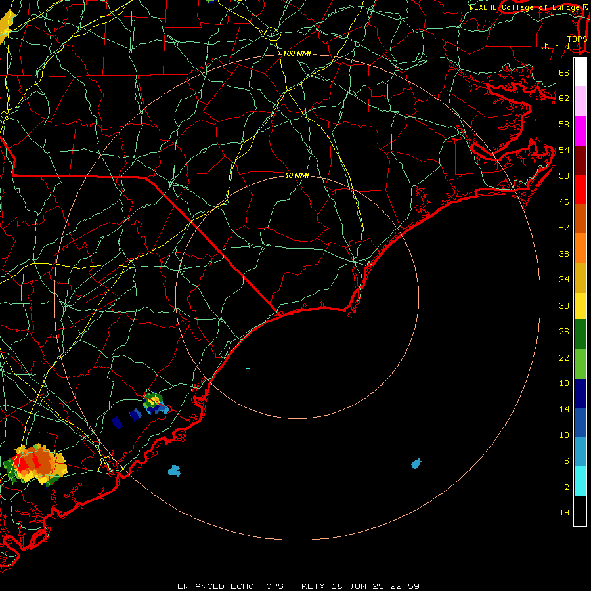
Task: Select the KLTX radar site identifier
Action: tap(315, 586)
